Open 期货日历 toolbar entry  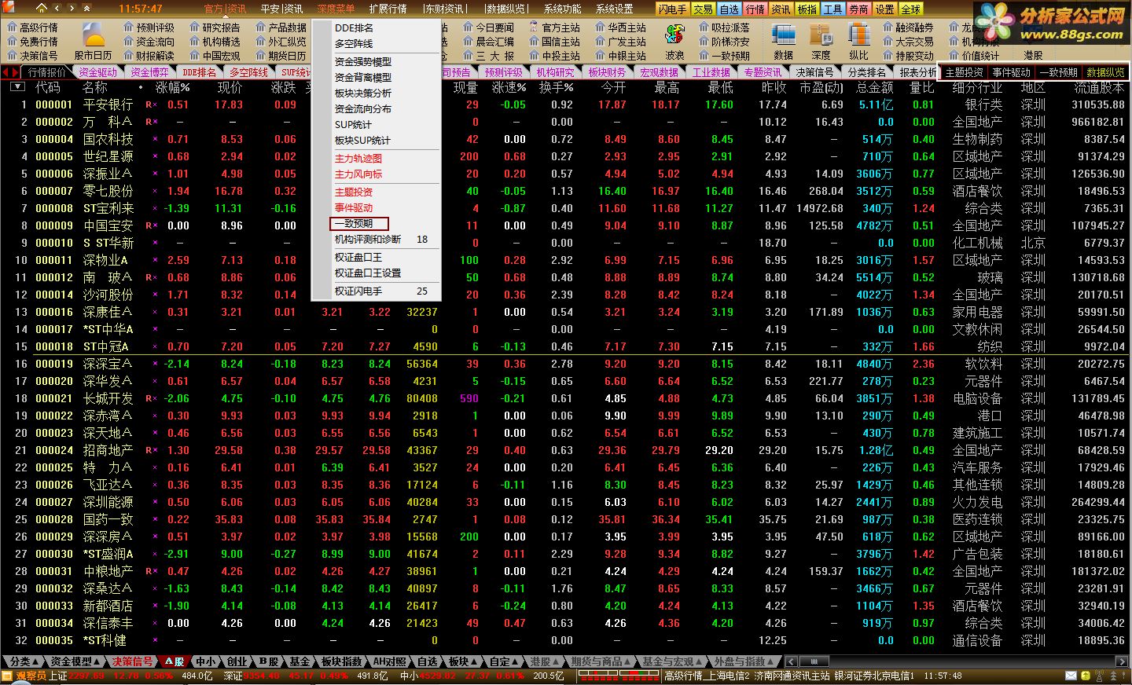281,56
